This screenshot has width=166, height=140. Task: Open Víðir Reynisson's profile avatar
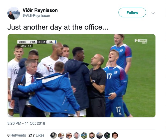(14, 13)
